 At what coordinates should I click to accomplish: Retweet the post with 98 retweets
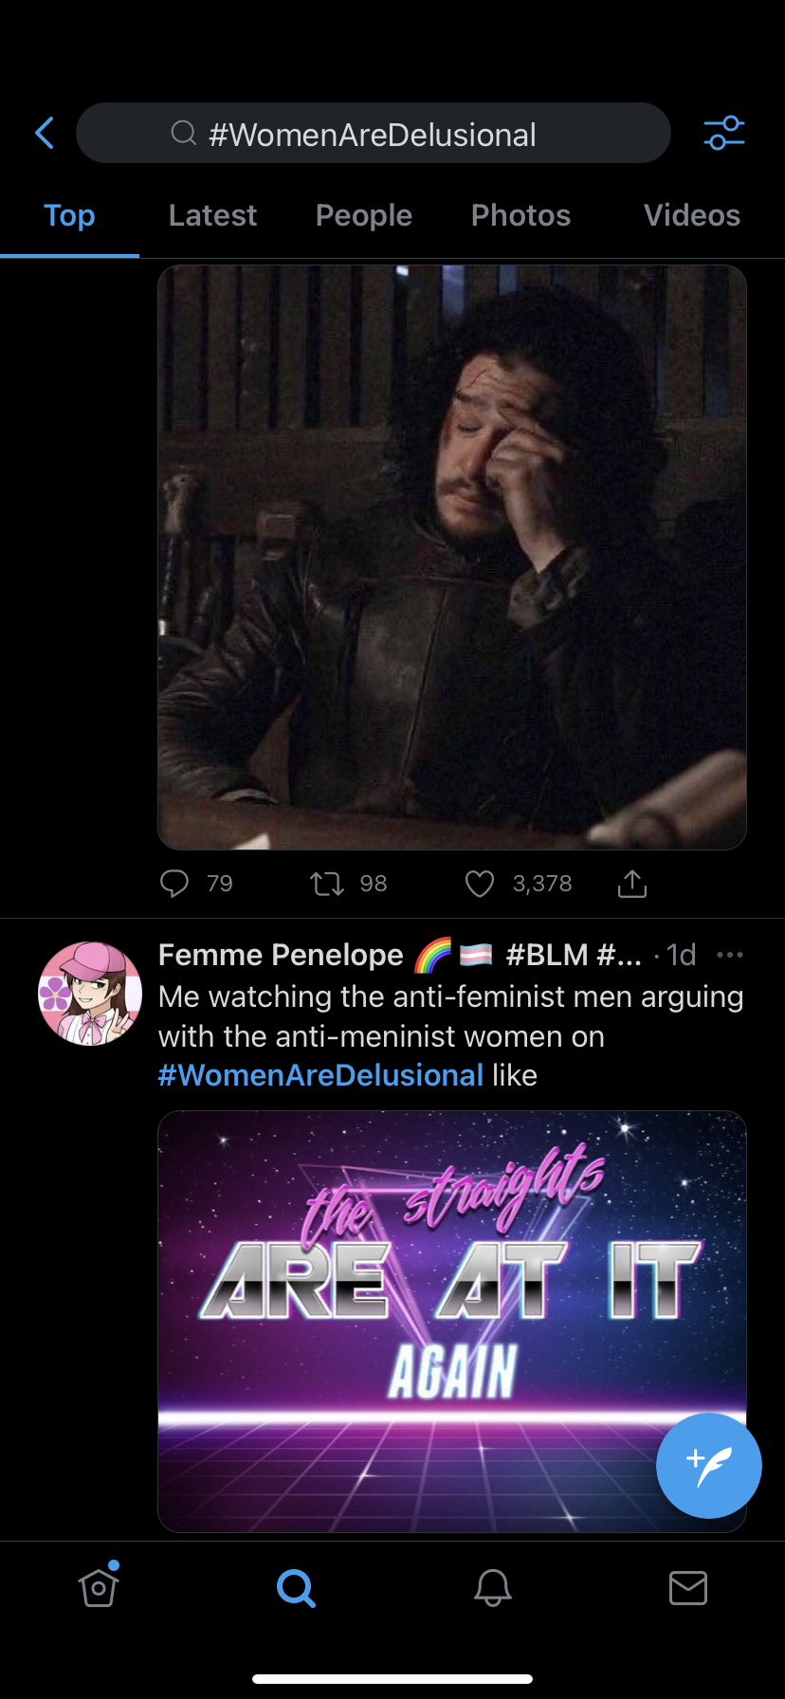pyautogui.click(x=327, y=884)
